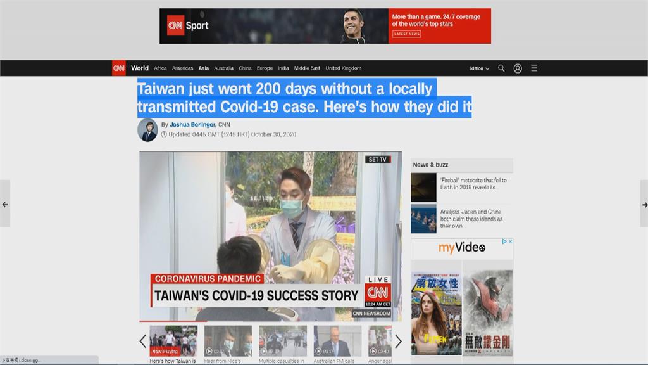Open the user account icon

point(518,68)
